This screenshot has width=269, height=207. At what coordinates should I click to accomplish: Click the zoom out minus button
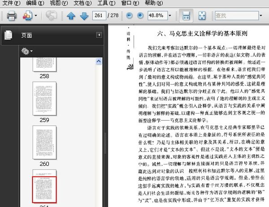click(129, 16)
